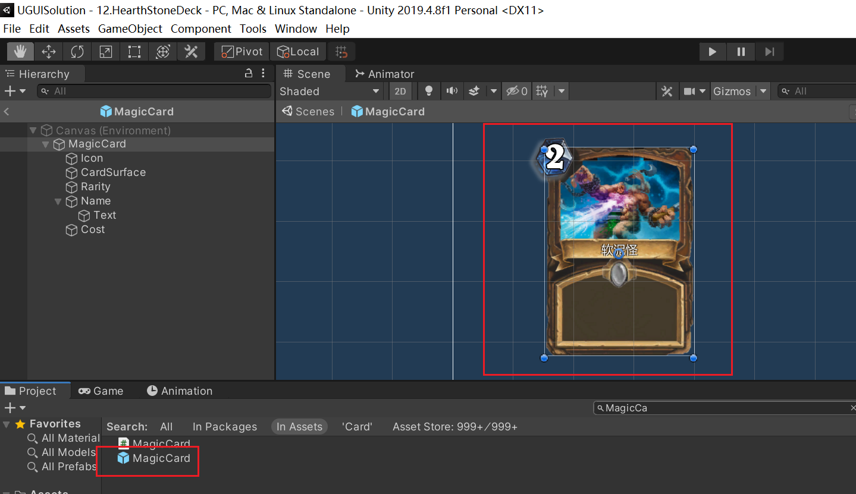The width and height of the screenshot is (856, 494).
Task: Toggle scene lighting
Action: [x=428, y=91]
